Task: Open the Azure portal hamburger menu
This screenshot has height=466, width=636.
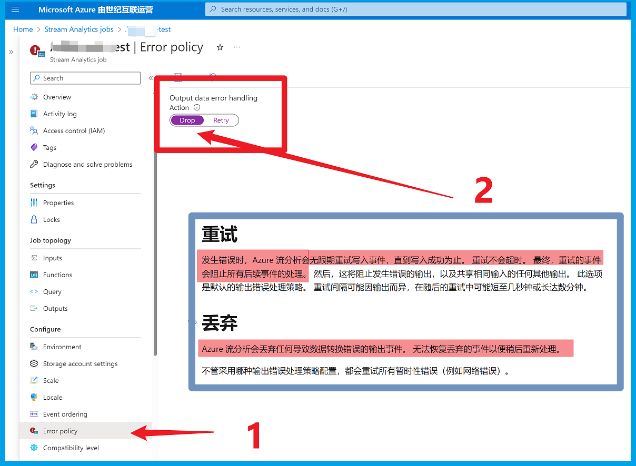Action: point(15,9)
